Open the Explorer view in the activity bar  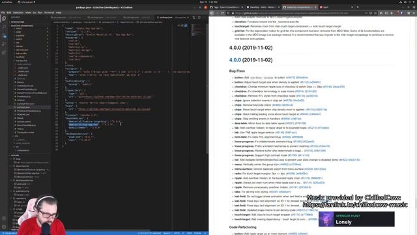[x=4, y=18]
